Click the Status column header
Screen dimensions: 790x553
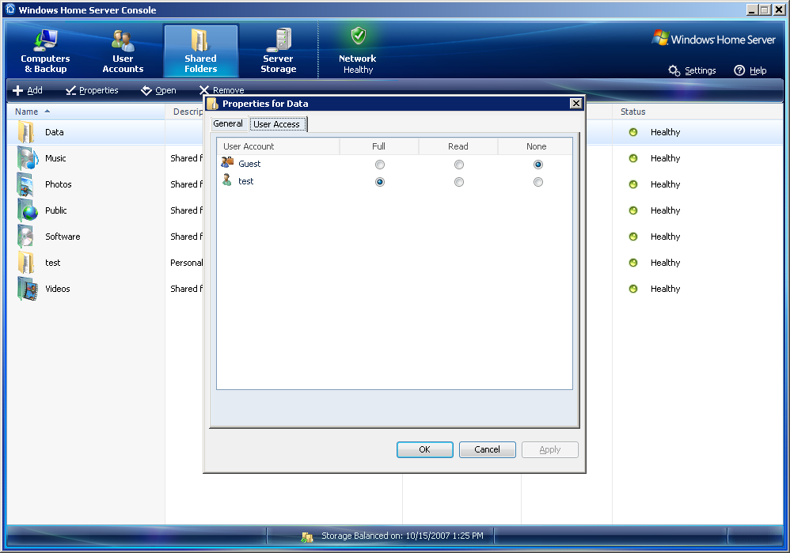pos(698,112)
